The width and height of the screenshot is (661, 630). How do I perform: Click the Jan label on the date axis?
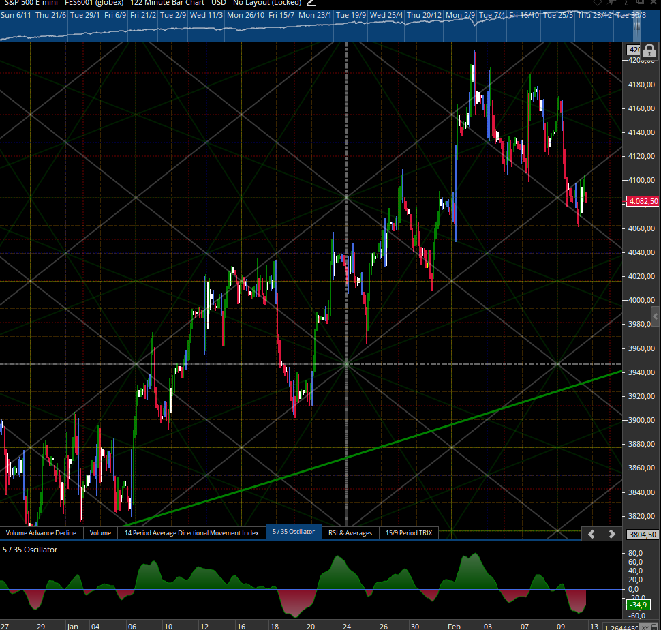(72, 626)
